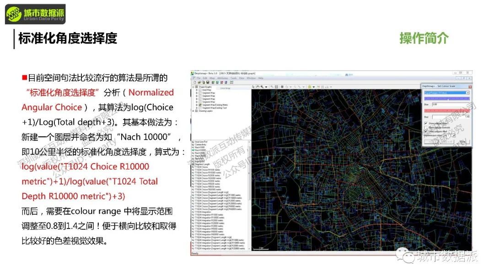
Task: Open the File menu
Action: pyautogui.click(x=199, y=78)
